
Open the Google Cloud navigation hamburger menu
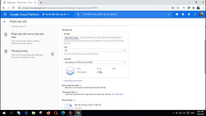pos(5,14)
